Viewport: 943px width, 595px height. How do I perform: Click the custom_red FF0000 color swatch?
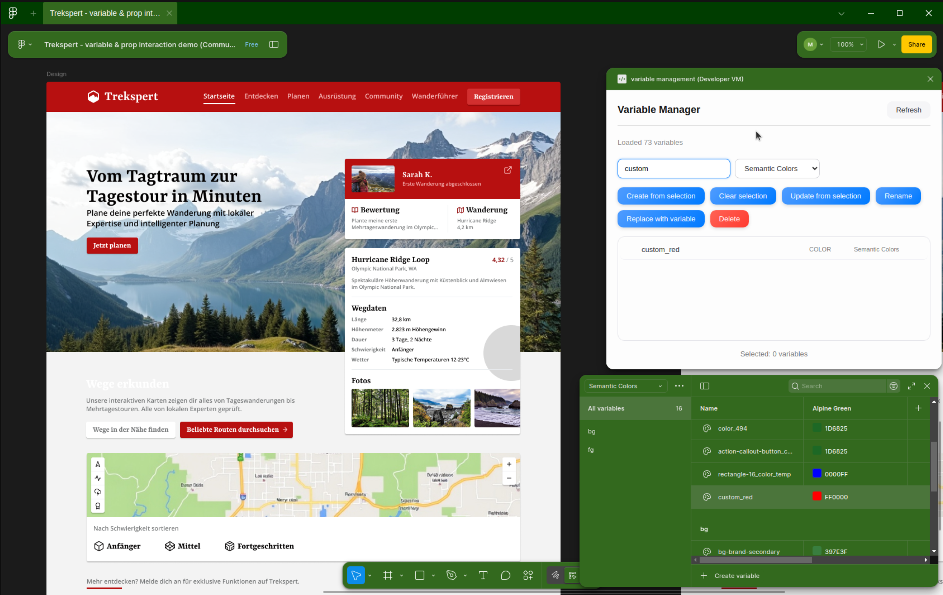[x=817, y=496]
